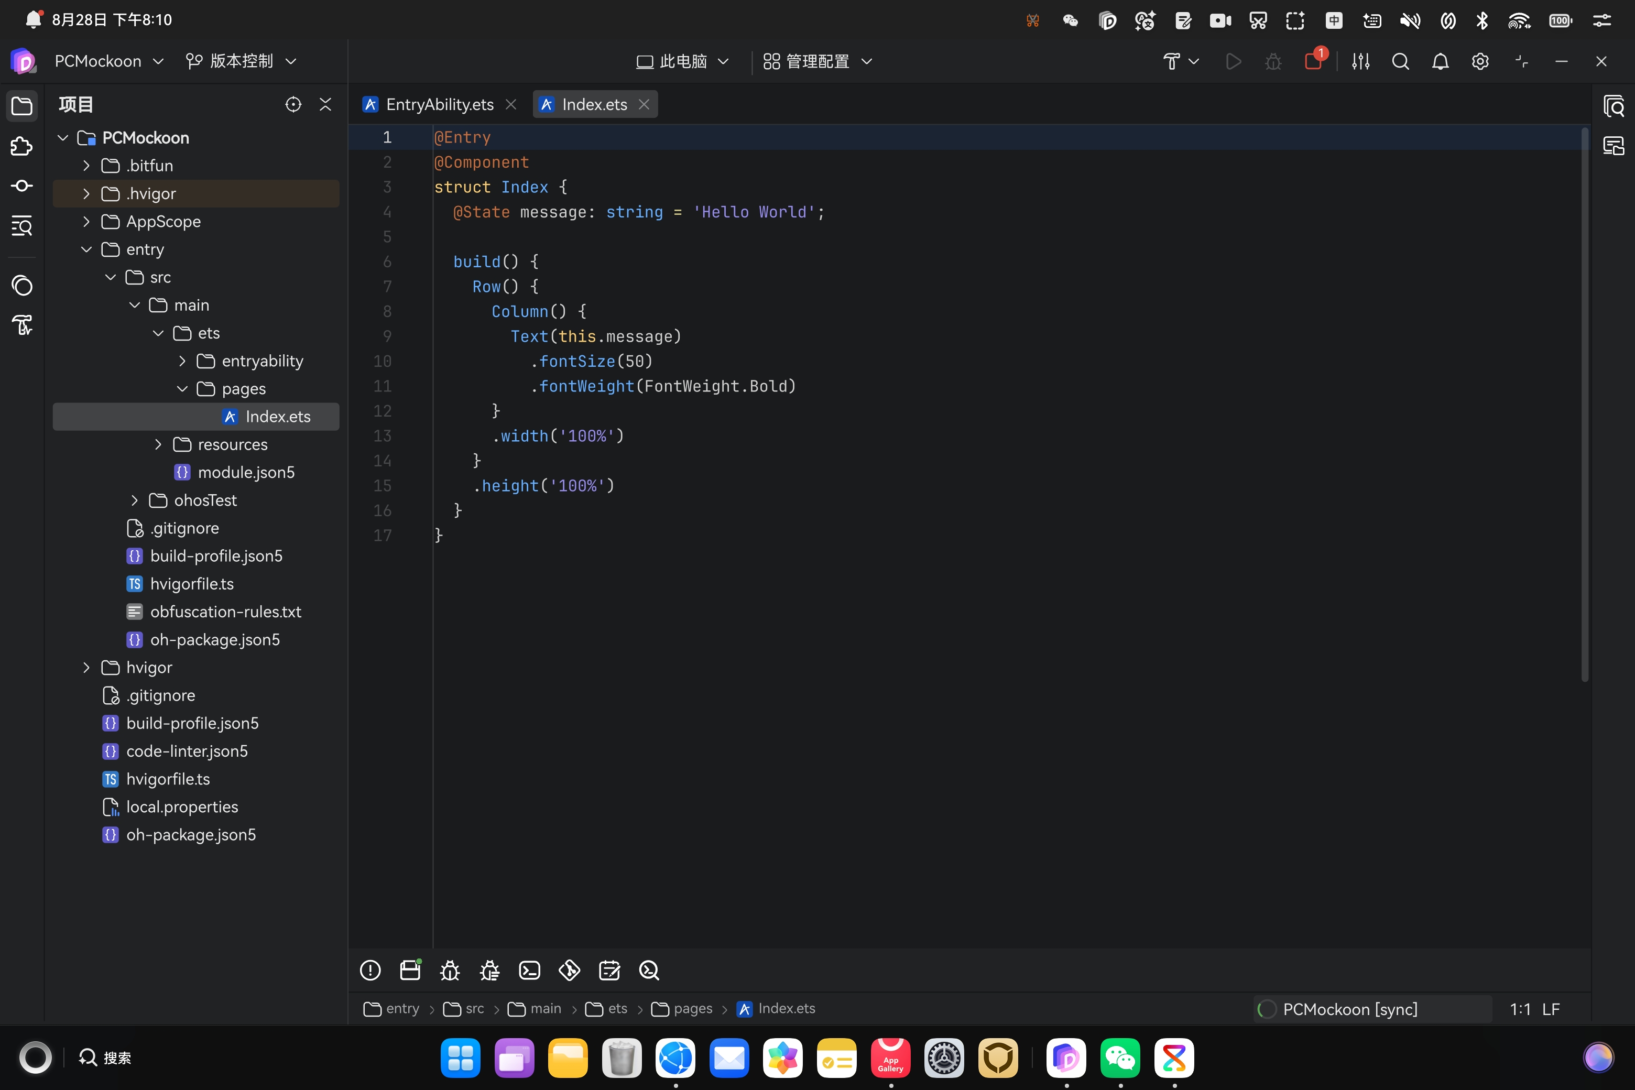Open the Terminal icon in bottom bar

(x=530, y=970)
